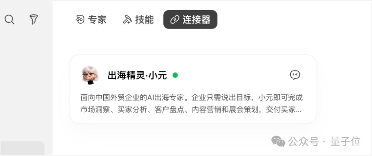Click the expert icon beside 专家

(x=80, y=20)
